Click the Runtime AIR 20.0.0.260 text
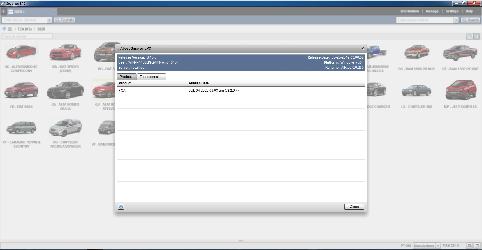This screenshot has height=250, width=482. [x=344, y=68]
